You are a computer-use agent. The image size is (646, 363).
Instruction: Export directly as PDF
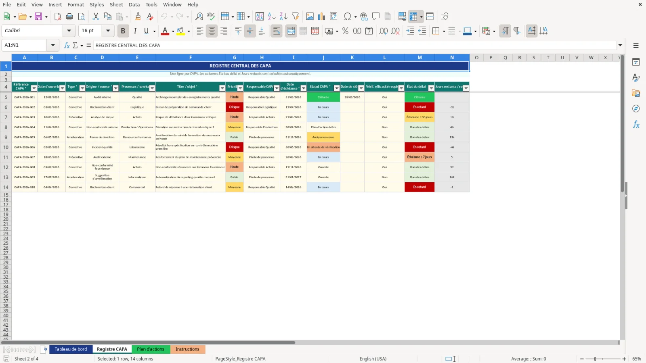[x=58, y=17]
